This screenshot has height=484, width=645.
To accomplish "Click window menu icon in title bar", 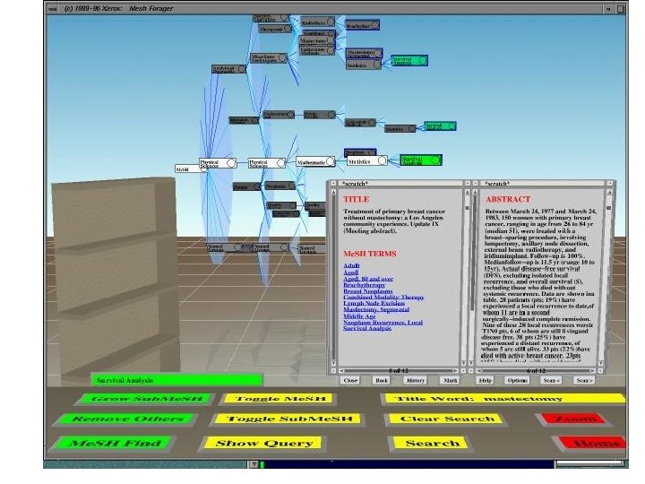I will point(53,8).
